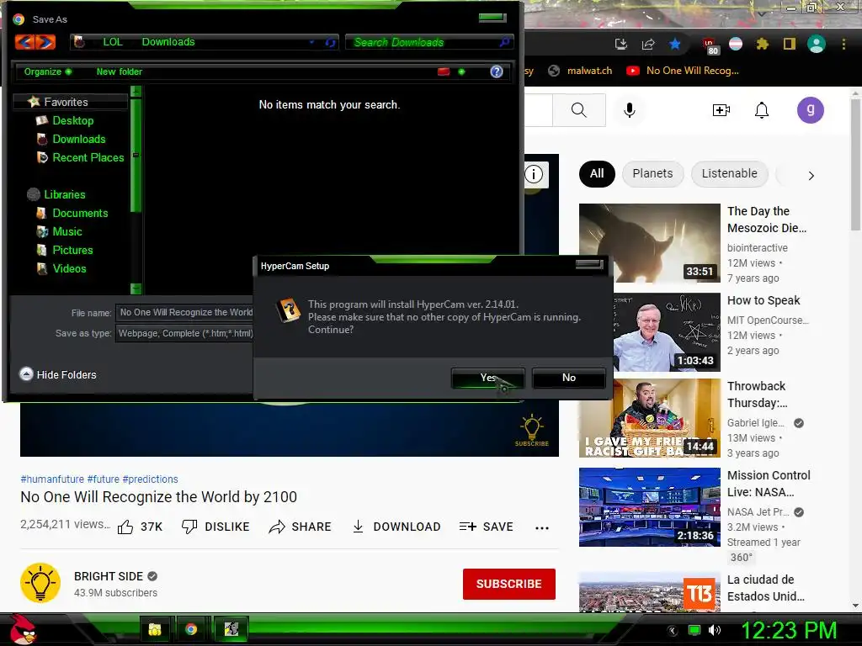Select the Planets filter chip
The height and width of the screenshot is (646, 862).
[x=652, y=173]
